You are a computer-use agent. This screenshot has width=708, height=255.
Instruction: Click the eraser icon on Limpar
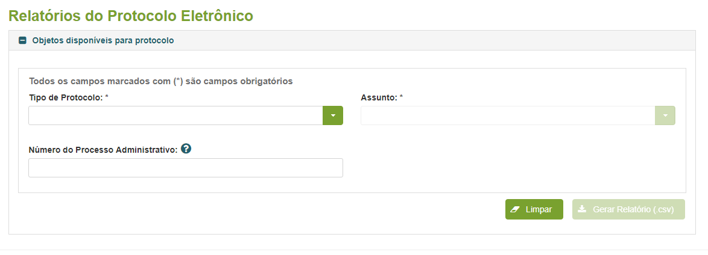515,209
